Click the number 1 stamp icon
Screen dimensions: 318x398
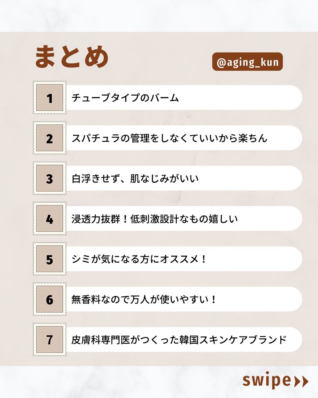click(50, 98)
